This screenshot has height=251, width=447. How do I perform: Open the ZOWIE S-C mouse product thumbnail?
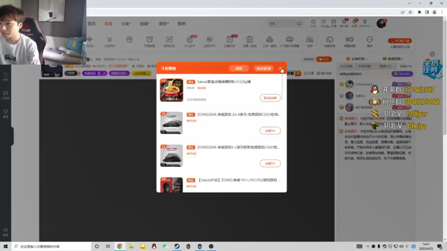172,156
